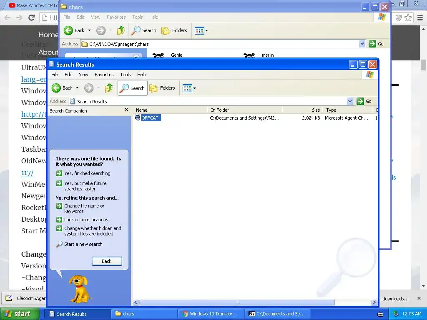Expand the chars window address dropdown
This screenshot has height=320, width=427.
[x=362, y=44]
